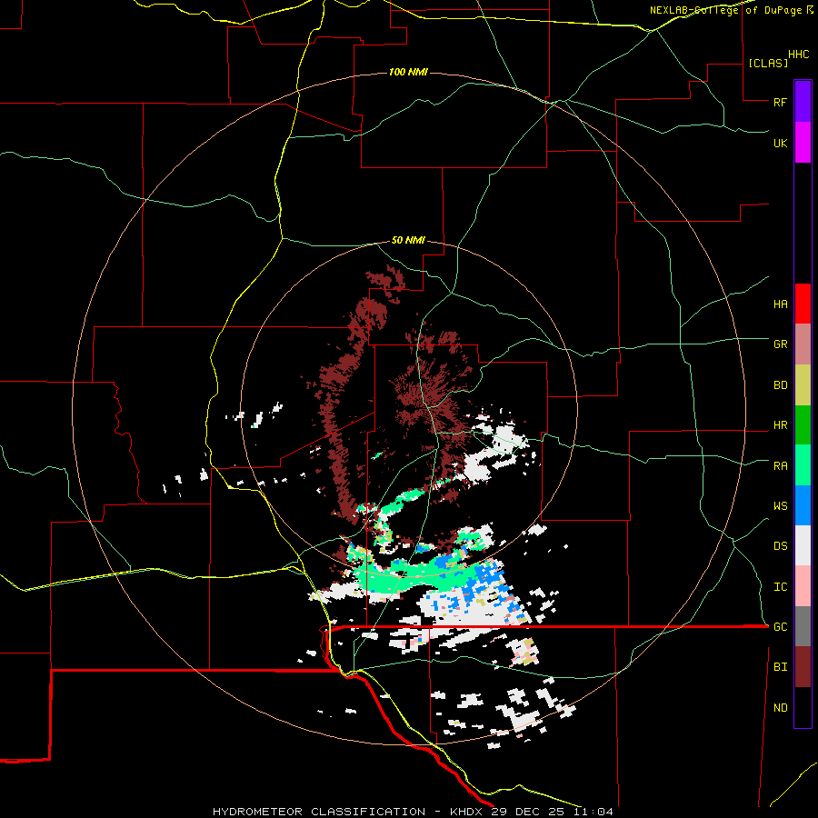Click the brown BI legend swatch
The image size is (818, 818).
point(803,667)
